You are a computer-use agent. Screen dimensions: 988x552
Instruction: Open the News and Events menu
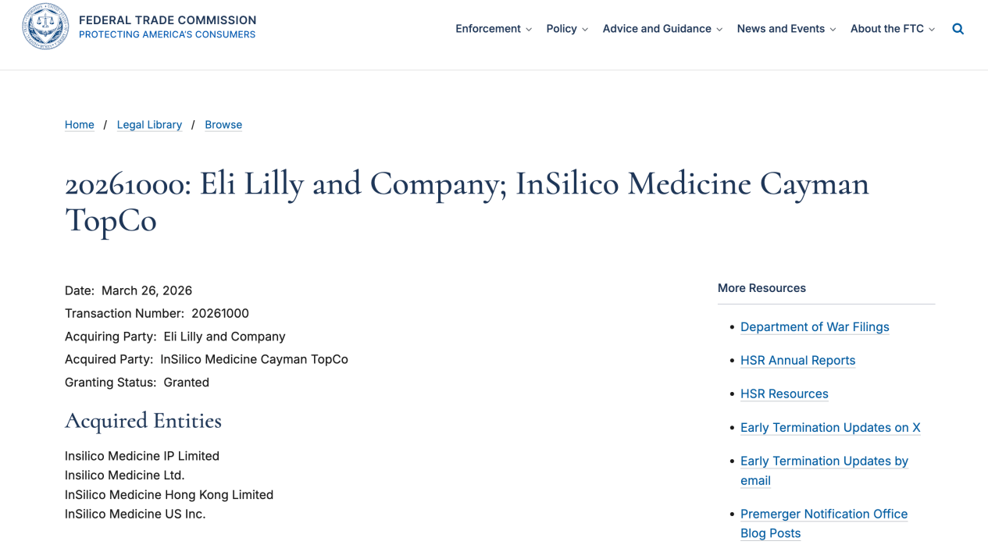pyautogui.click(x=780, y=29)
